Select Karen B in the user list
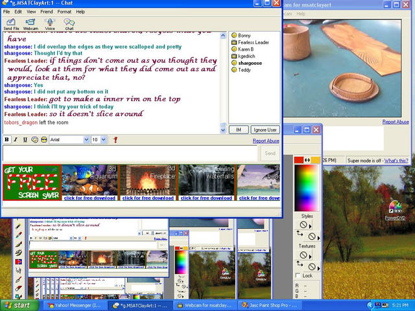This screenshot has width=415, height=311. tap(246, 49)
